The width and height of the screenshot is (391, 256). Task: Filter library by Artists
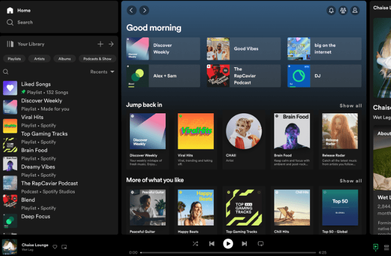(x=39, y=59)
